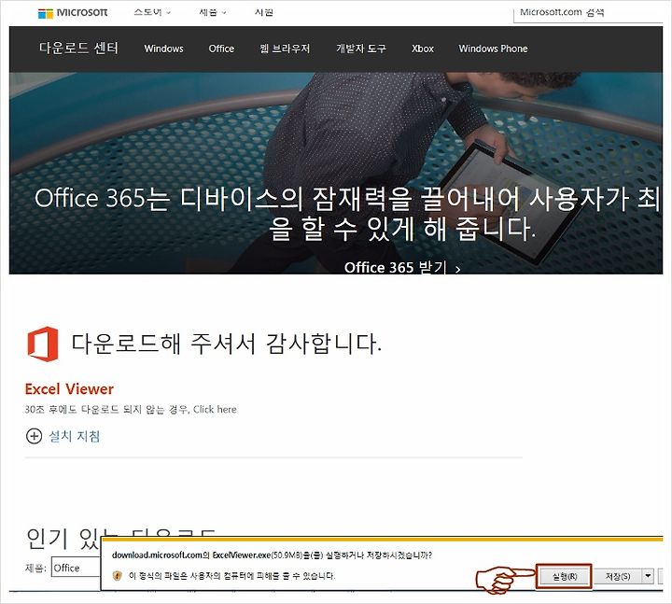Open the save options dropdown arrow
The width and height of the screenshot is (672, 604).
tap(648, 576)
